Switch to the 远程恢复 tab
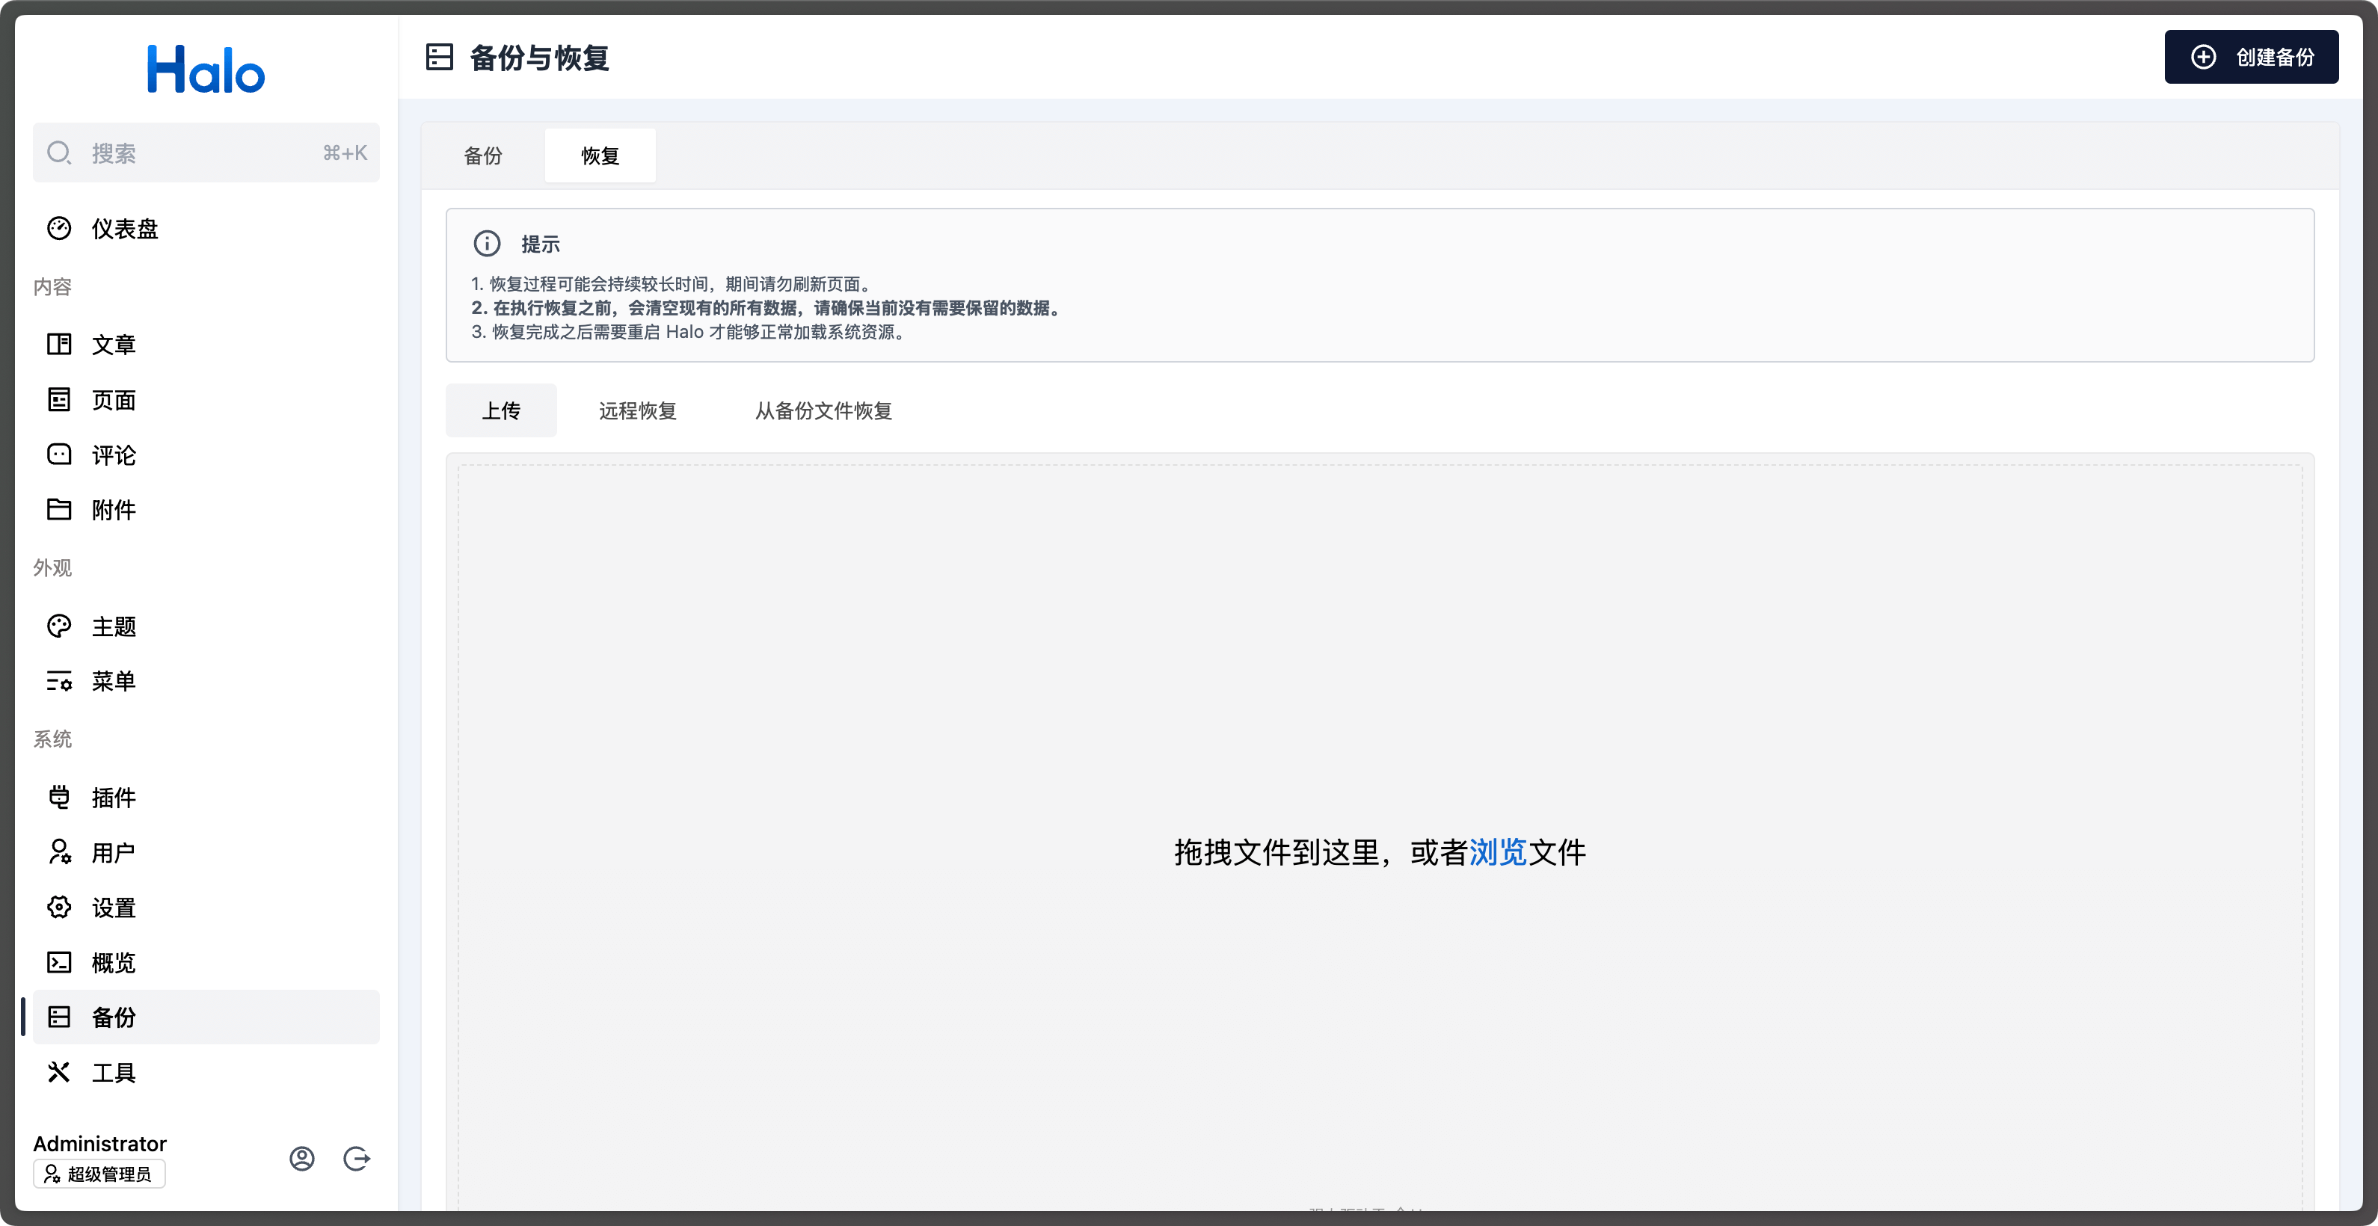The height and width of the screenshot is (1226, 2378). [x=637, y=410]
